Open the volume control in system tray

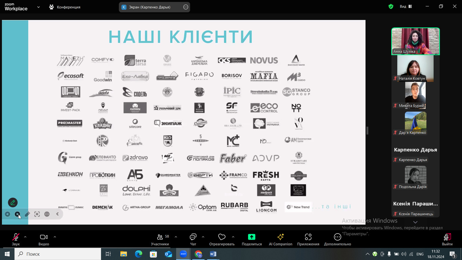click(404, 254)
